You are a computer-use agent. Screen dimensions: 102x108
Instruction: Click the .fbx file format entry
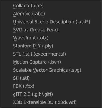51,86
